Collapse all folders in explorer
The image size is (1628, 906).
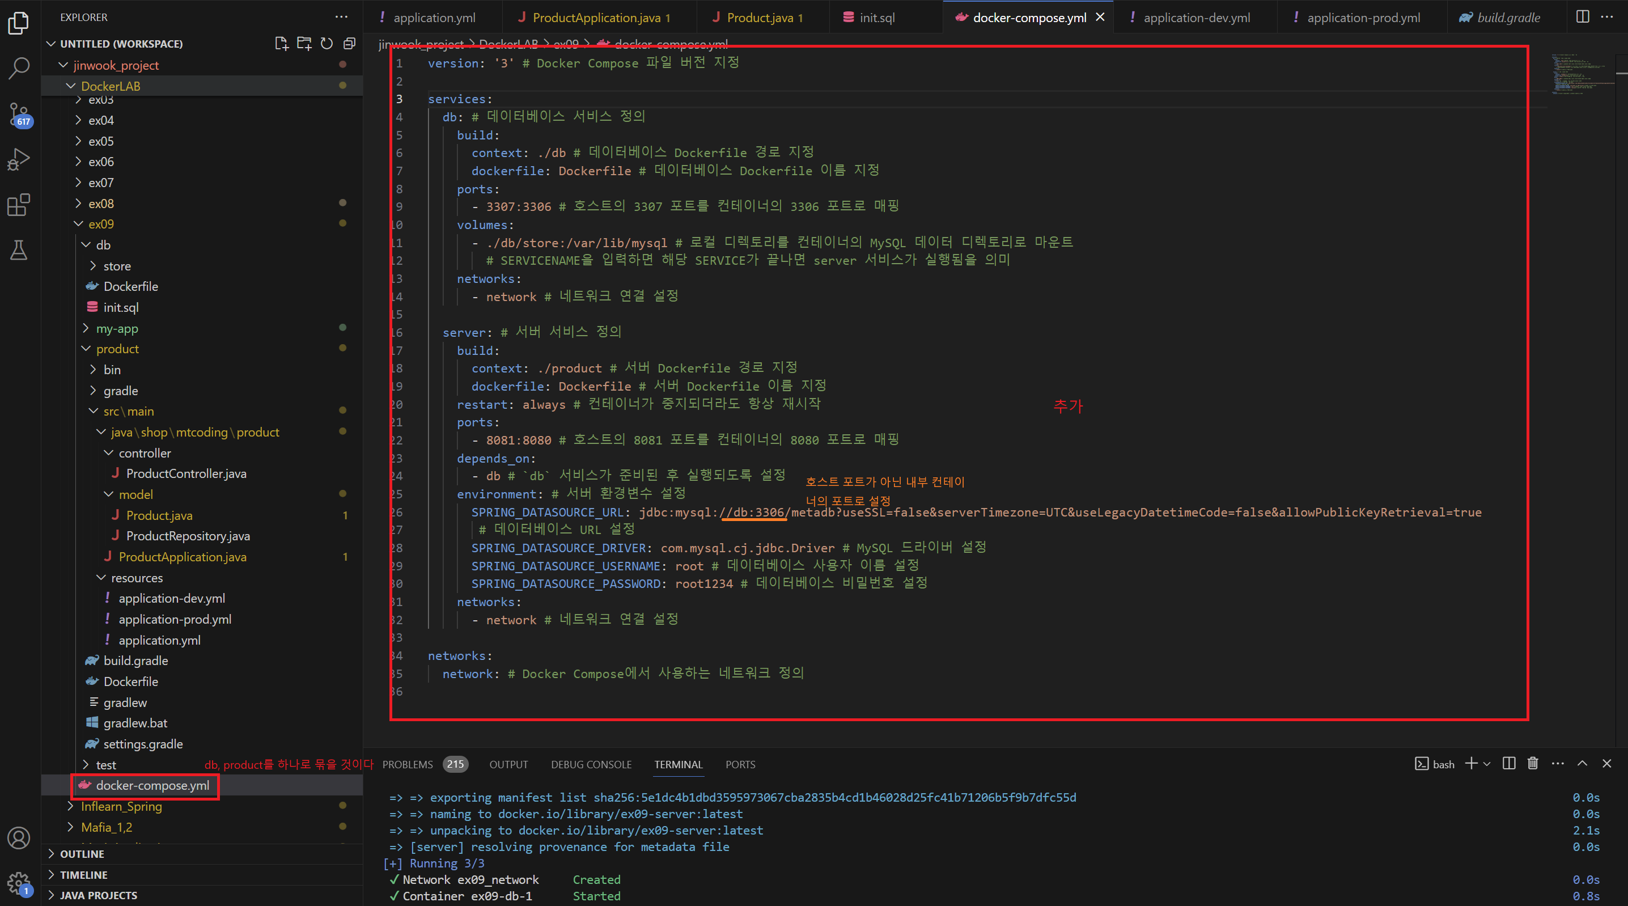click(x=350, y=44)
